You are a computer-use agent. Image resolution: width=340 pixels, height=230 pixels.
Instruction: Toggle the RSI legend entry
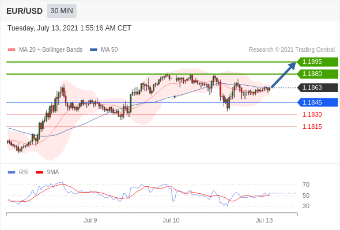click(18, 172)
